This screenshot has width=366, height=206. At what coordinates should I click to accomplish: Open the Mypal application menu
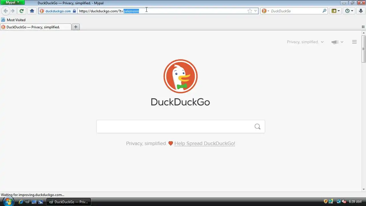pos(13,2)
